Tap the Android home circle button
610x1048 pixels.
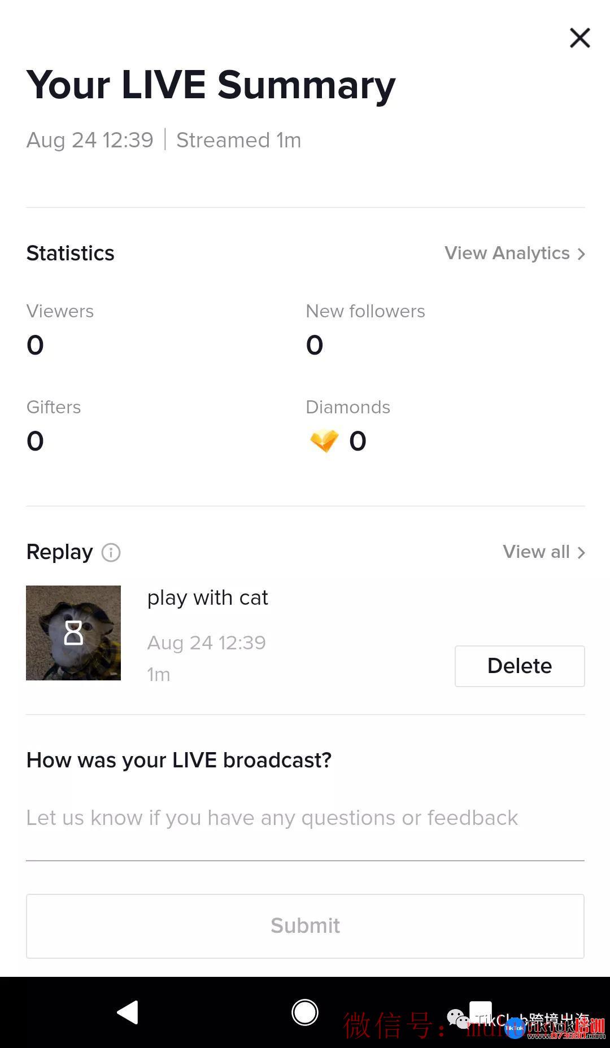(x=305, y=1012)
